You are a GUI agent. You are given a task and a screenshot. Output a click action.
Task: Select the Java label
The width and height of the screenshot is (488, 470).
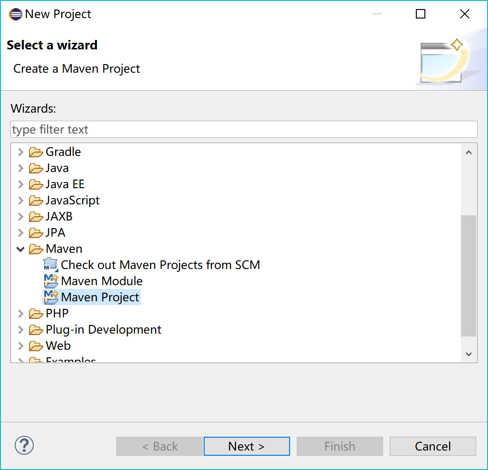[57, 168]
